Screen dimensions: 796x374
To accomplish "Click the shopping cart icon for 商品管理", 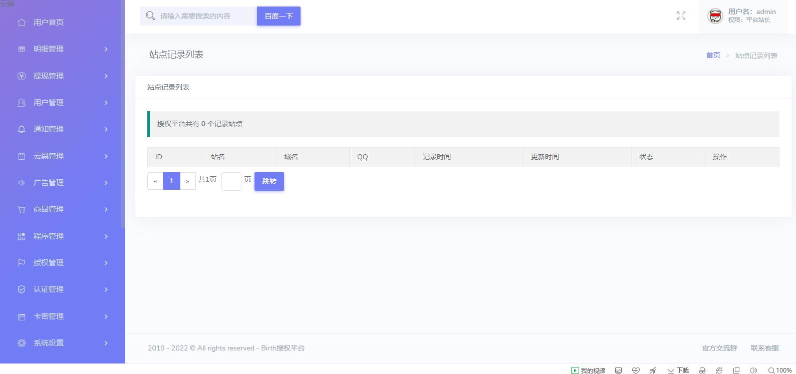I will tap(22, 209).
